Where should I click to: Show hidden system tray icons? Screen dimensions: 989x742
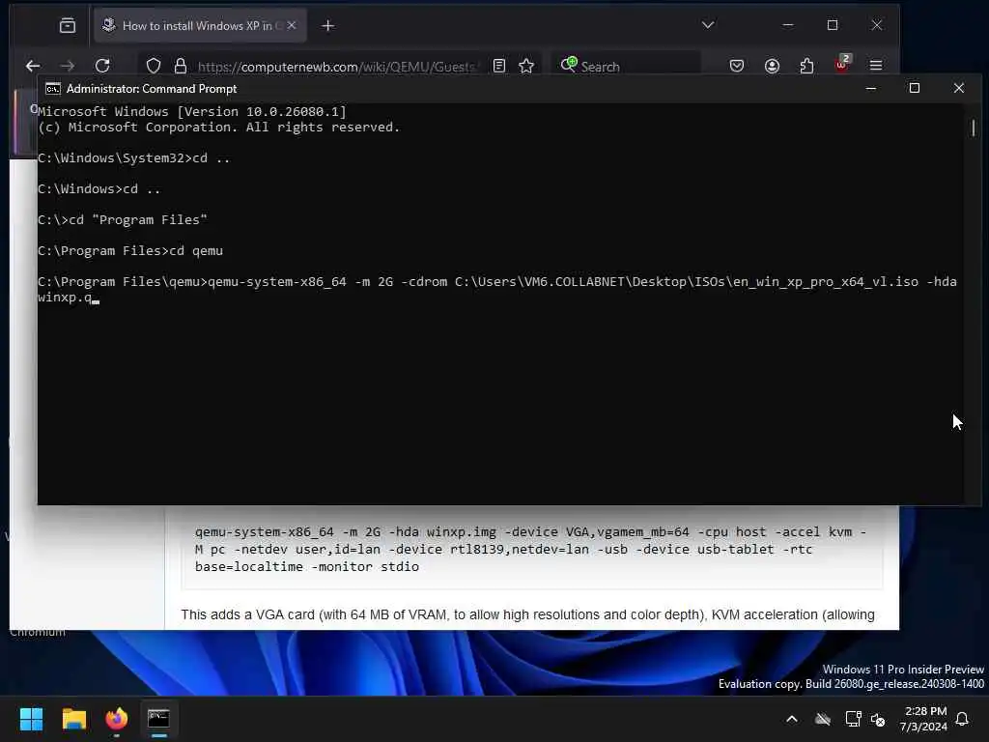click(792, 719)
